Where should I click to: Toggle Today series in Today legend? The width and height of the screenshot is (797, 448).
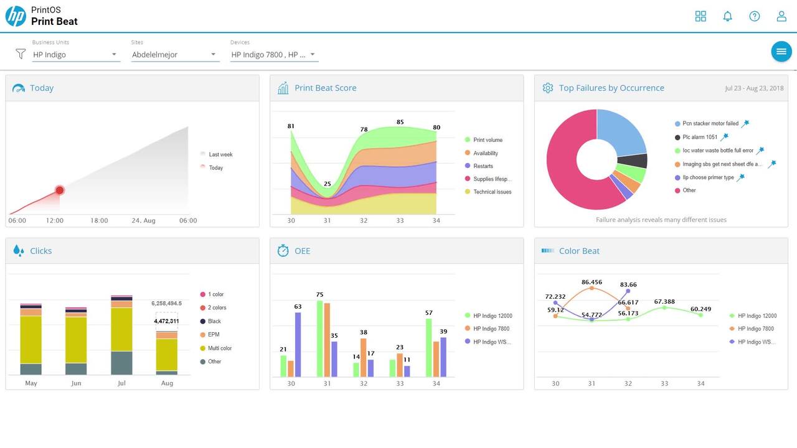(212, 168)
